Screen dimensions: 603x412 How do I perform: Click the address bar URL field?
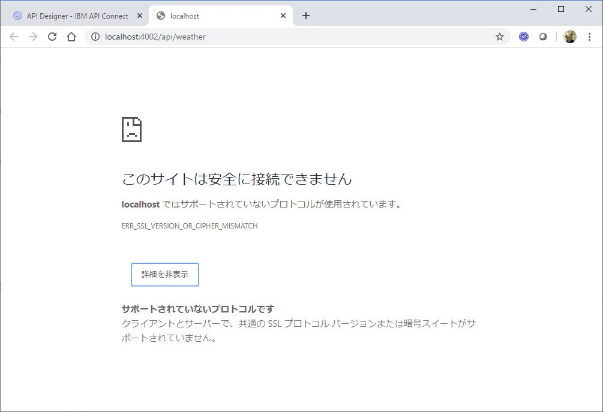click(x=296, y=37)
